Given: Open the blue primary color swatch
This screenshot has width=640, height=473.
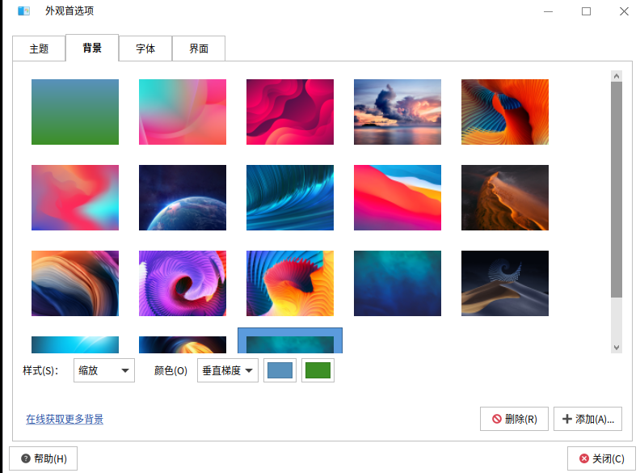Looking at the screenshot, I should coord(280,371).
